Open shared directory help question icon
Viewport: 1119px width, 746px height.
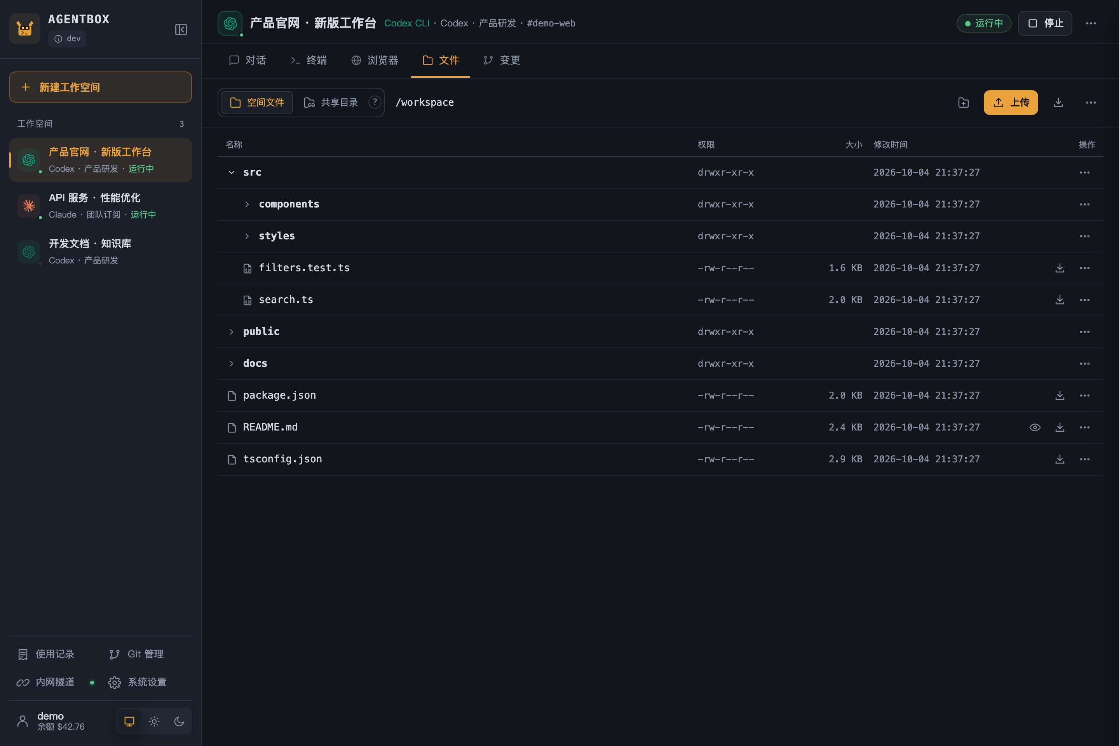[375, 102]
